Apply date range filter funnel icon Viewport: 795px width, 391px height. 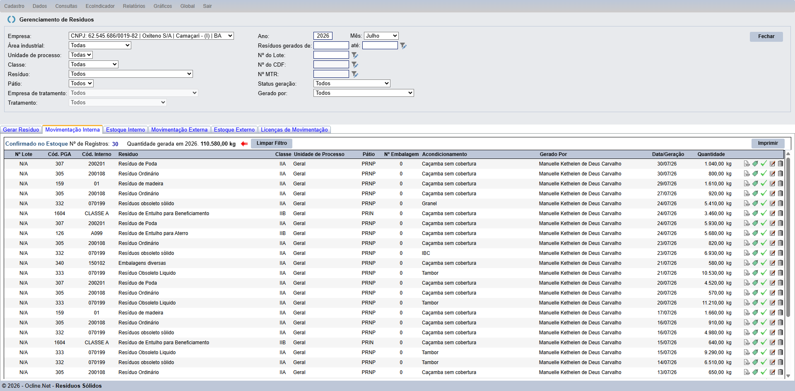click(403, 46)
